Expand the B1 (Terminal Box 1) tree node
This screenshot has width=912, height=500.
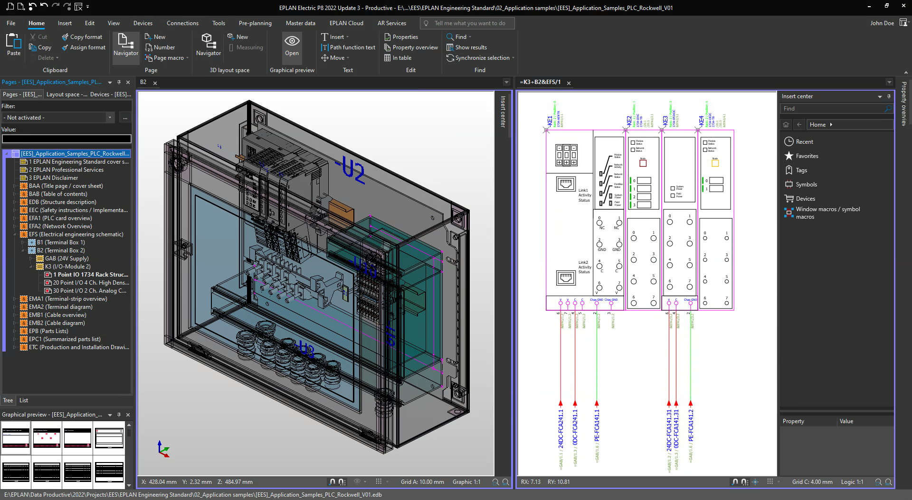point(23,242)
